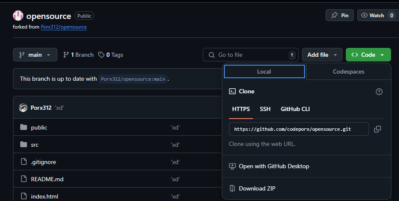Select the HTTPS clone tab
Image resolution: width=399 pixels, height=201 pixels.
click(241, 109)
